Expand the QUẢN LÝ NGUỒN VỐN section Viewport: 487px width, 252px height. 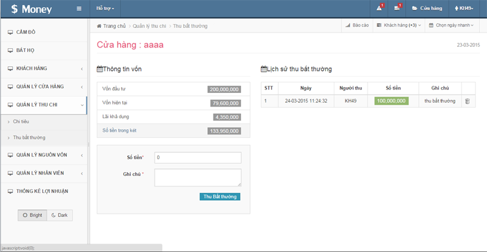44,155
